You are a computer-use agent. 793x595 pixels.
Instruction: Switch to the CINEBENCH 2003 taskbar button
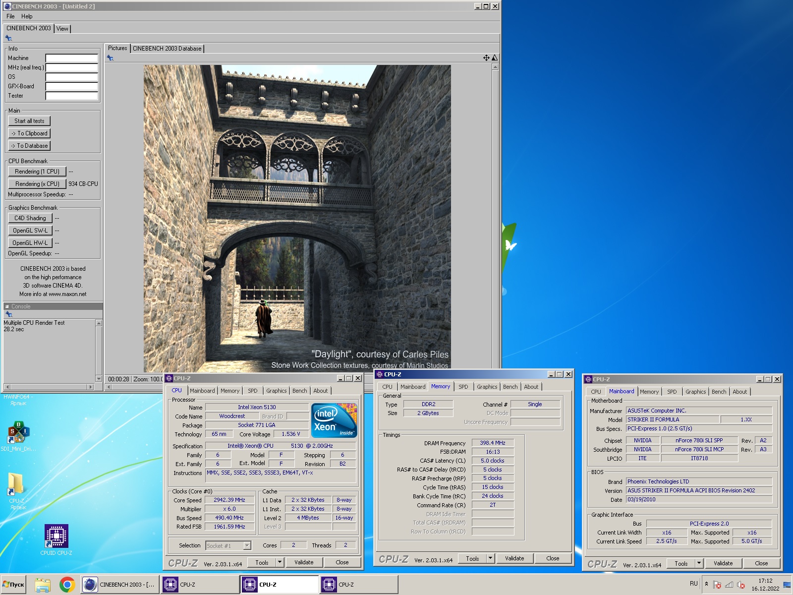click(x=120, y=585)
